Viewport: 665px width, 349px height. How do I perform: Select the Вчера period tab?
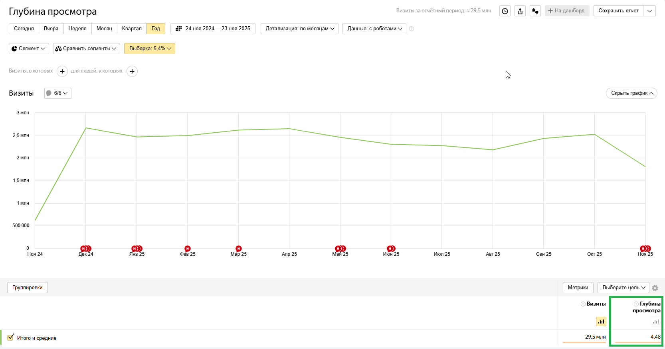click(x=51, y=29)
